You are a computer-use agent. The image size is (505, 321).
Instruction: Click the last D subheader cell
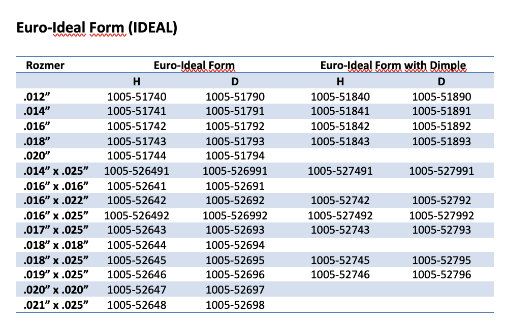pyautogui.click(x=441, y=81)
